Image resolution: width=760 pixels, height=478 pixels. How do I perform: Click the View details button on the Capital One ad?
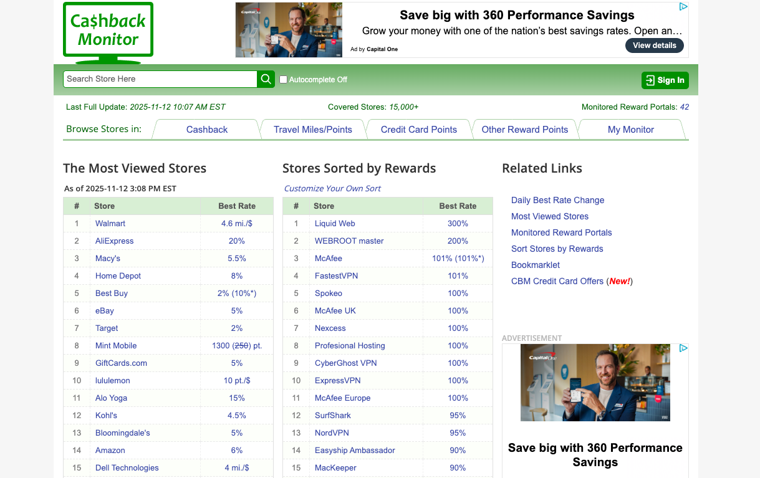pyautogui.click(x=654, y=45)
